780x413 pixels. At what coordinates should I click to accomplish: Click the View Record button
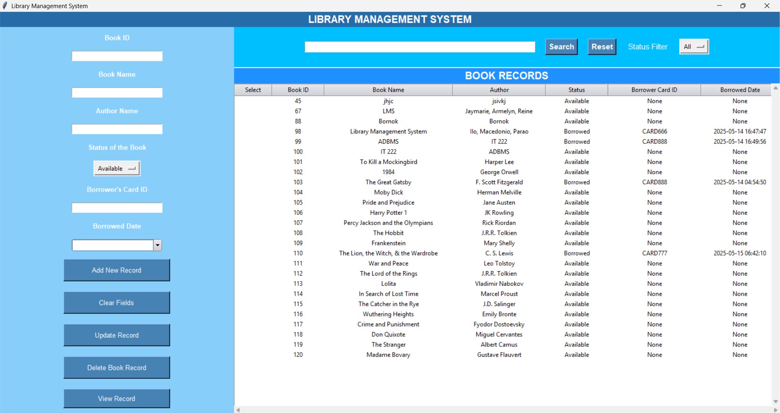pyautogui.click(x=116, y=398)
